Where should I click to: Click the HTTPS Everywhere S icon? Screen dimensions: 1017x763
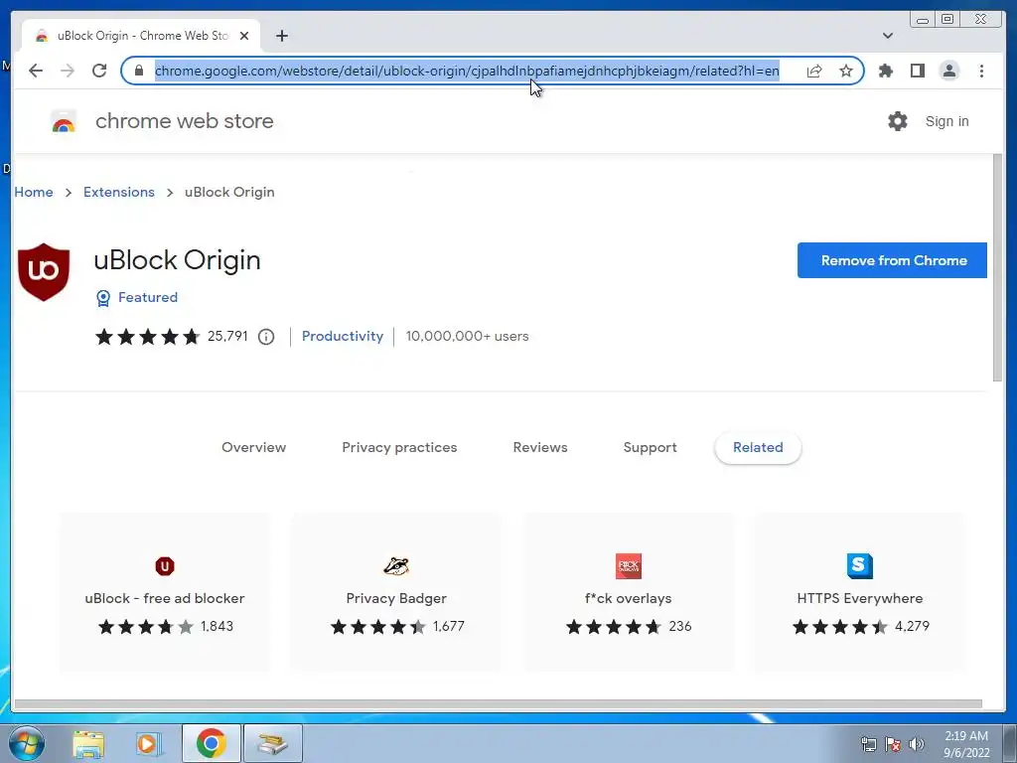860,565
